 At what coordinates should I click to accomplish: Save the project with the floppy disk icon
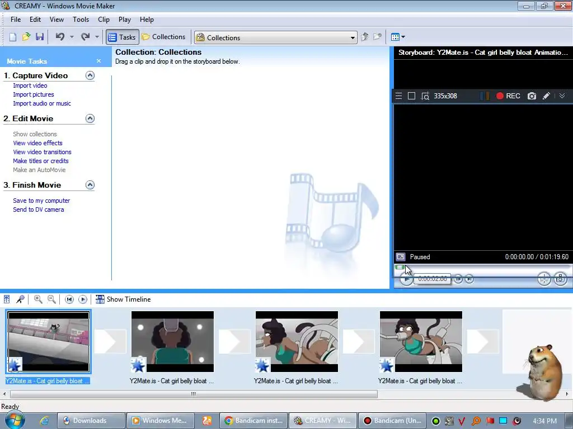pos(40,37)
